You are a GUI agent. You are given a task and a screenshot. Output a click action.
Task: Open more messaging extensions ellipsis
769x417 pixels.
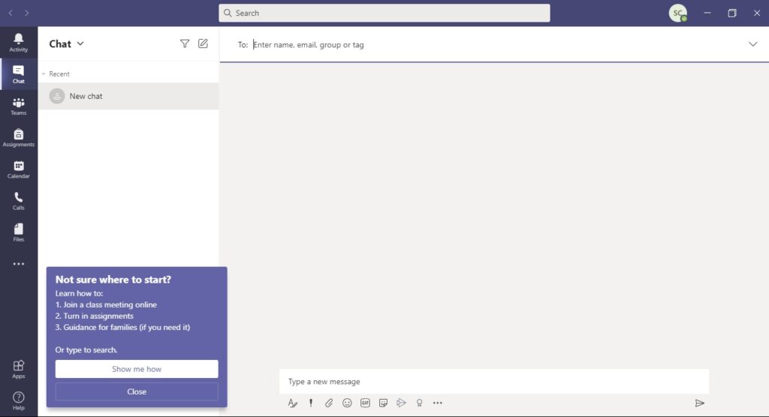pyautogui.click(x=438, y=403)
